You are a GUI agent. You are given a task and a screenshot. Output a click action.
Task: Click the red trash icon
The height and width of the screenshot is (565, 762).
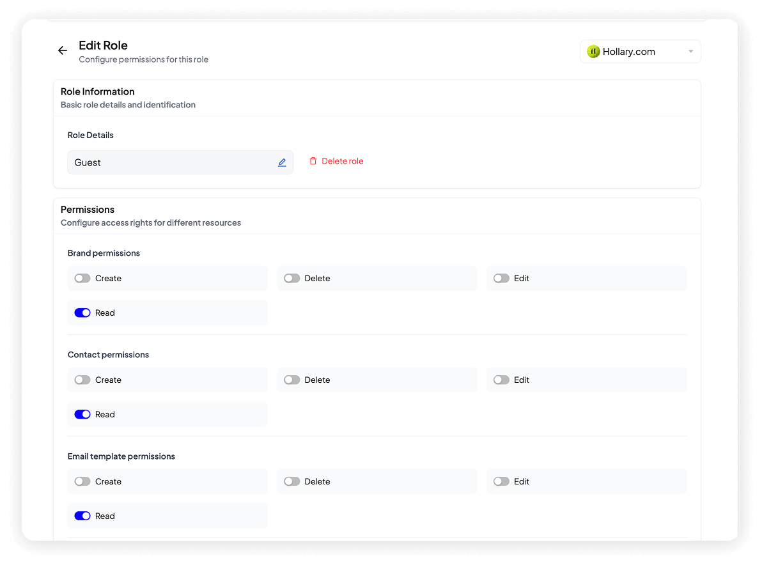[313, 162]
